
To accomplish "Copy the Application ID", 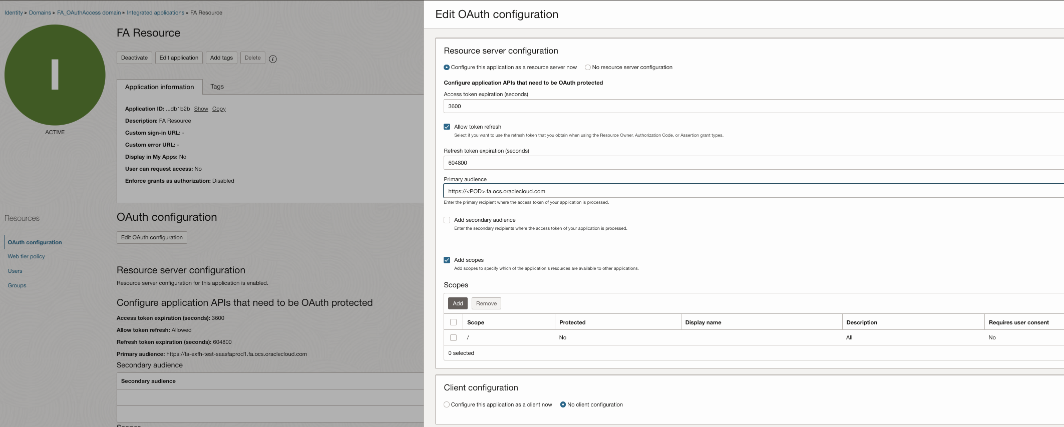I will (219, 109).
